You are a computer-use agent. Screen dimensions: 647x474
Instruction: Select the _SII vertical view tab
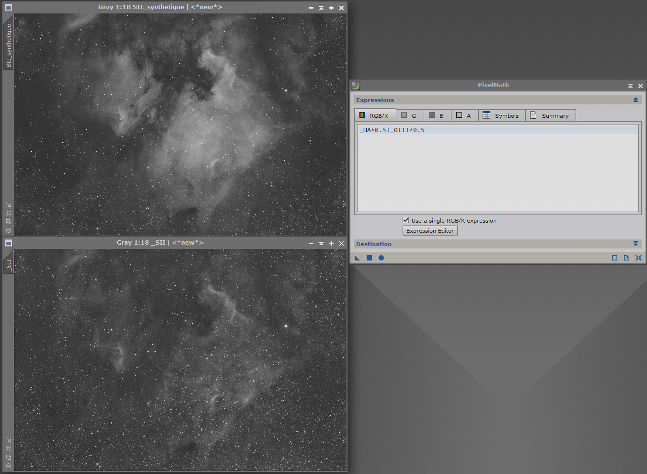9,263
